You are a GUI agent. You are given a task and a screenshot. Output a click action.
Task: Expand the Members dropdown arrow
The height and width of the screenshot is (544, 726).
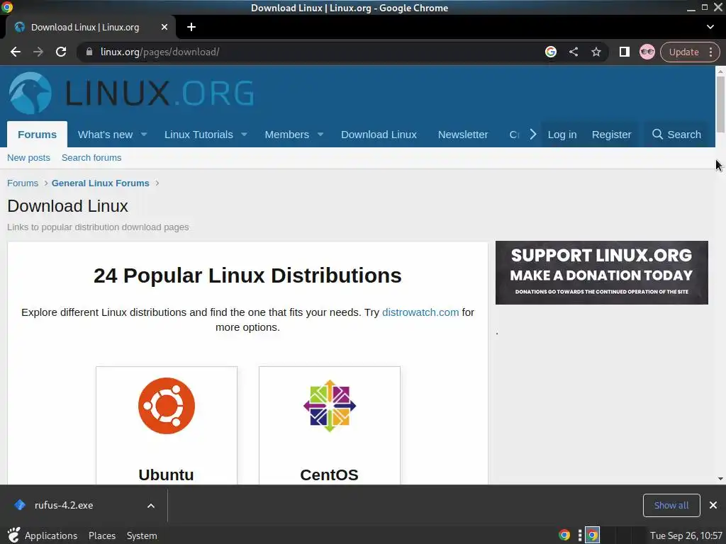click(x=320, y=135)
